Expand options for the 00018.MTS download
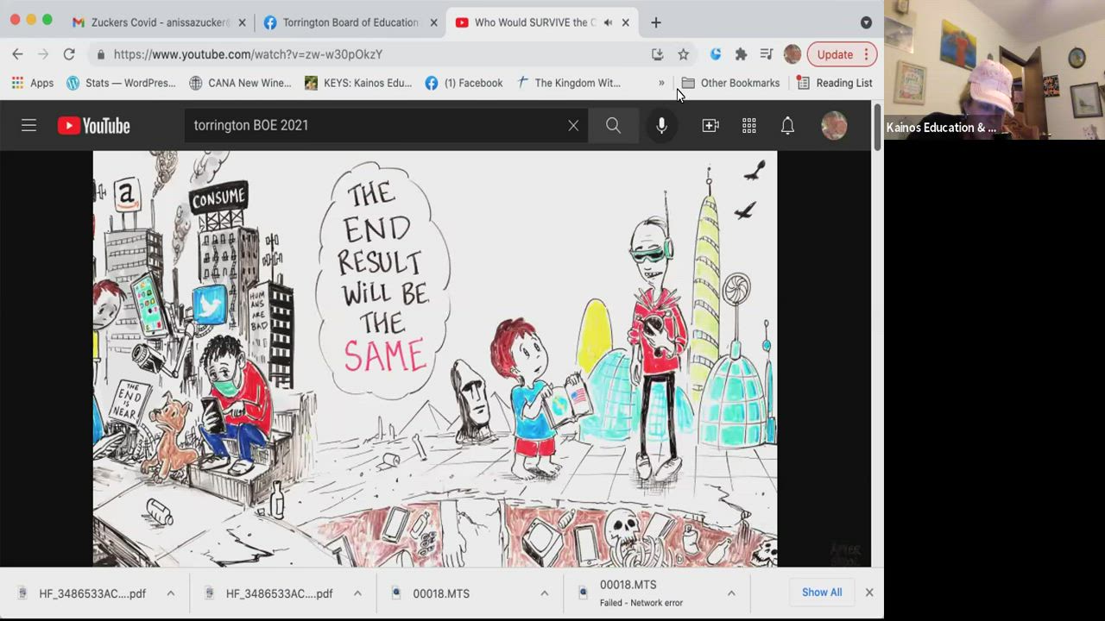 pos(544,593)
